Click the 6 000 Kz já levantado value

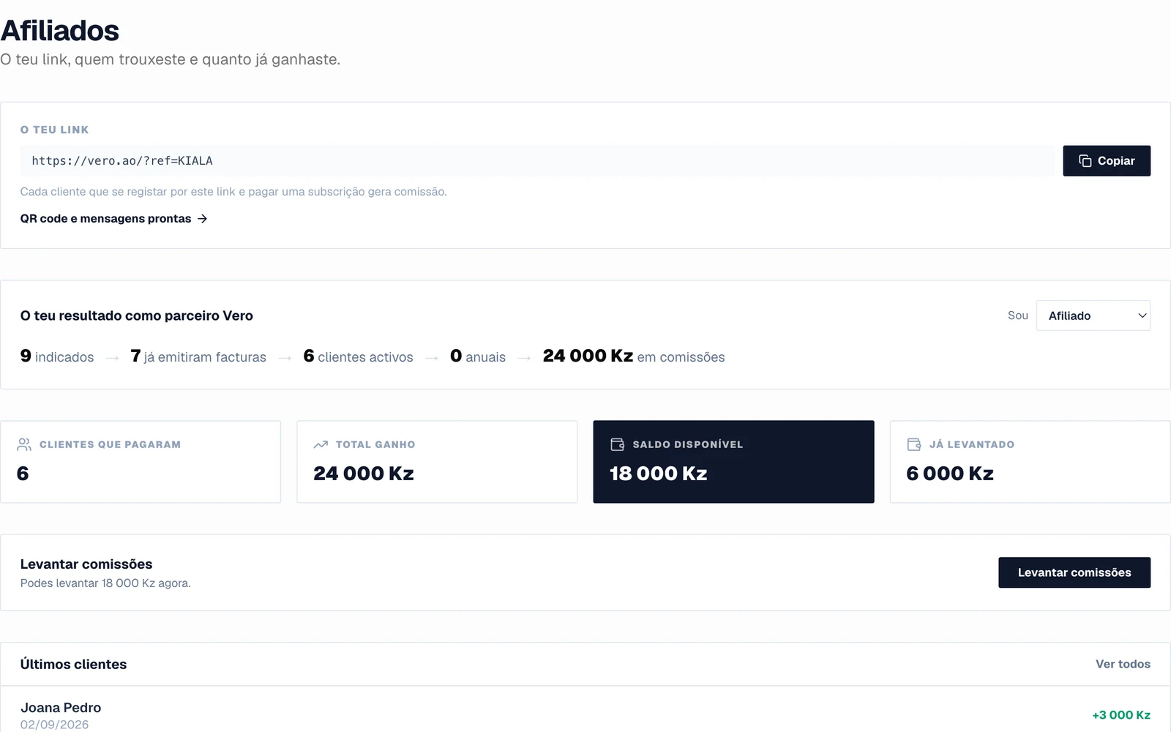click(950, 474)
